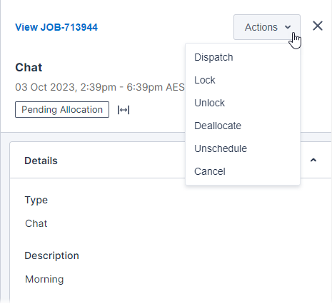Close the job details panel
This screenshot has width=332, height=304.
pos(318,26)
